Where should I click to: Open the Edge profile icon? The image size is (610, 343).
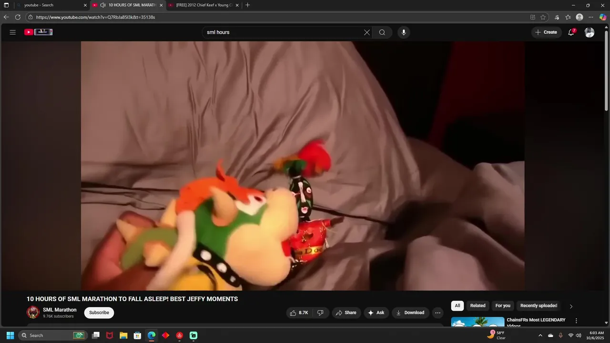tap(579, 17)
